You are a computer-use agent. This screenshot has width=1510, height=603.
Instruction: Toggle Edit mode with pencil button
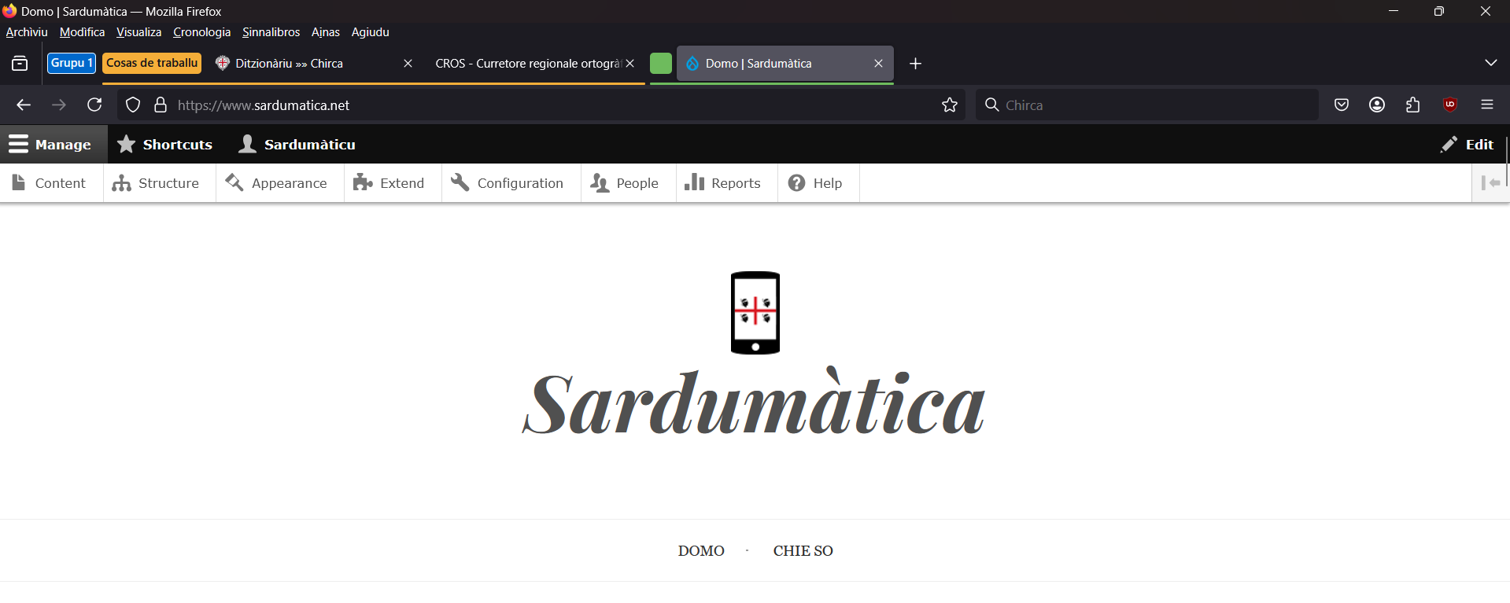[1468, 145]
